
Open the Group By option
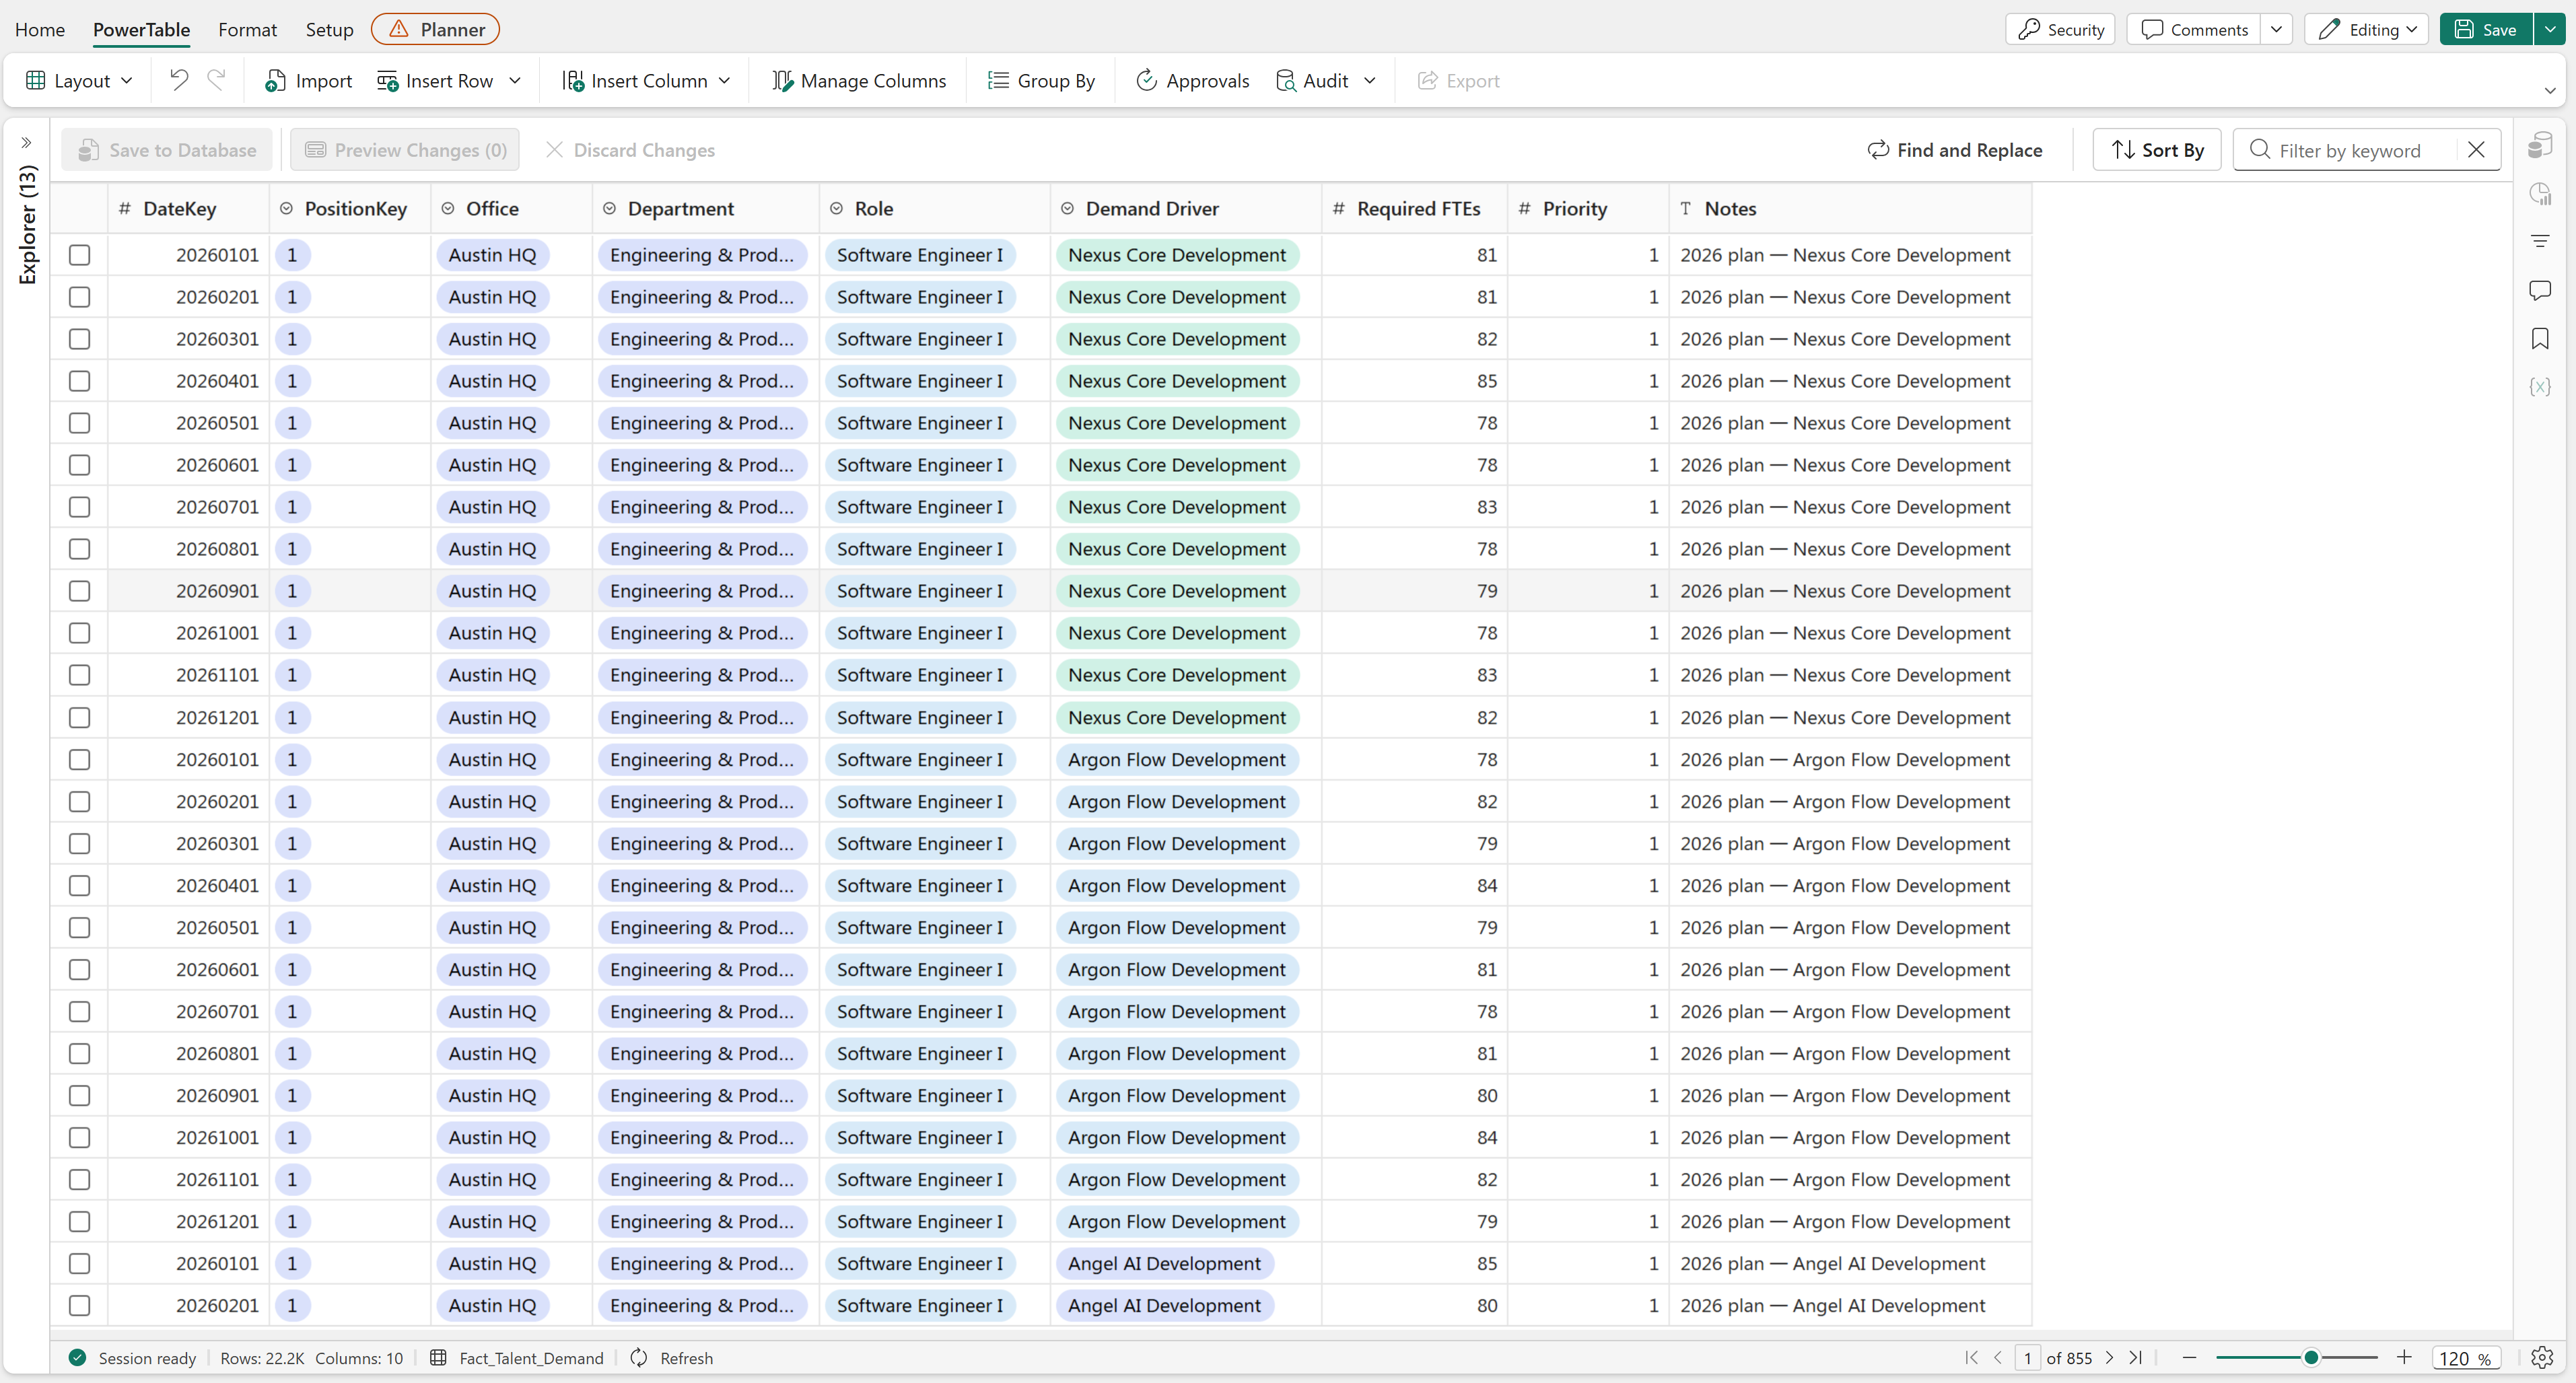(1041, 80)
